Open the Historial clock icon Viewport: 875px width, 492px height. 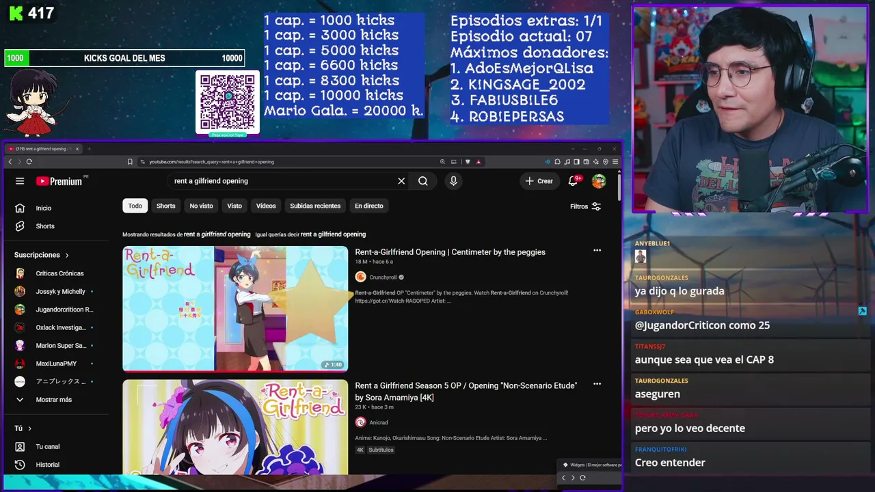coord(20,465)
